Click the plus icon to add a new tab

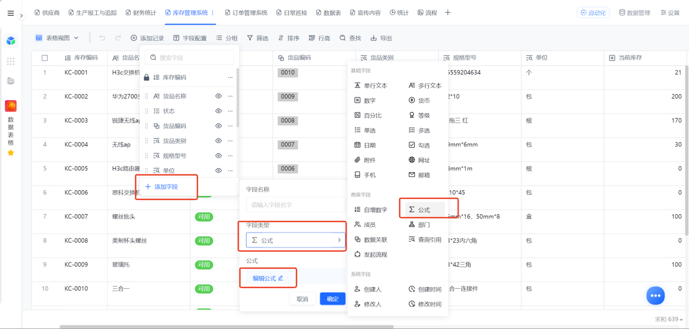pos(448,13)
